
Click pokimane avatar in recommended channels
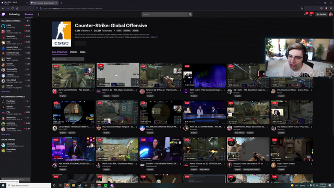point(3,124)
